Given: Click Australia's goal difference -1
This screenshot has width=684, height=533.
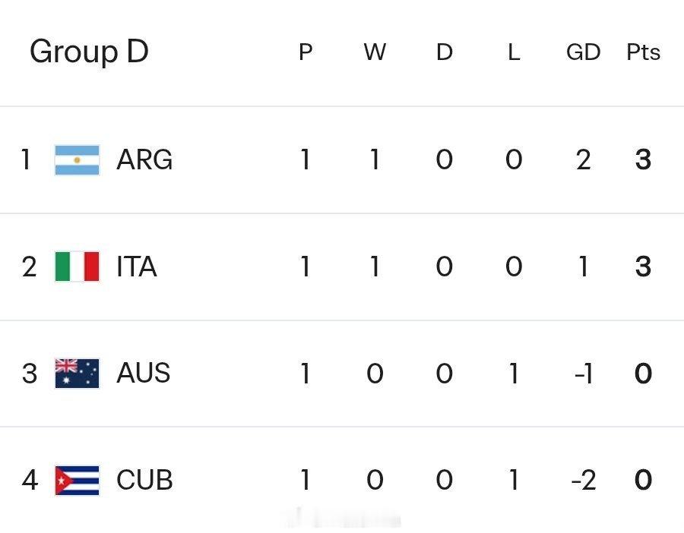Looking at the screenshot, I should [x=583, y=374].
